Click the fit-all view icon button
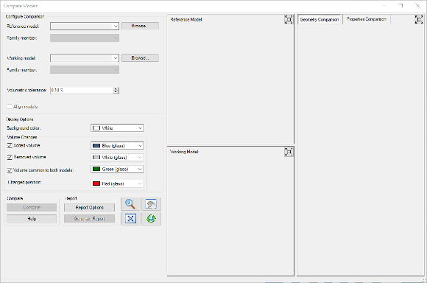 130,219
